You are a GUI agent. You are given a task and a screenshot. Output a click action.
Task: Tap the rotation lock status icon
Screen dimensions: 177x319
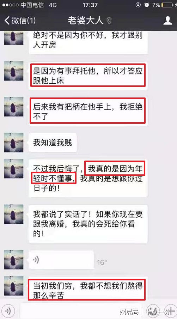click(138, 5)
